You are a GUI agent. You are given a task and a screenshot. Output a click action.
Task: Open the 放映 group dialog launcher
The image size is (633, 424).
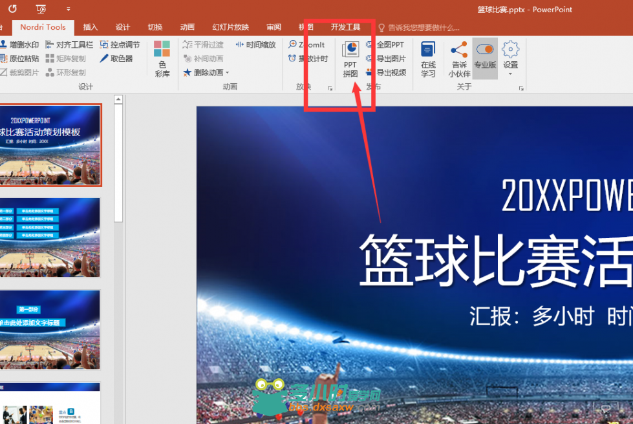[x=330, y=88]
